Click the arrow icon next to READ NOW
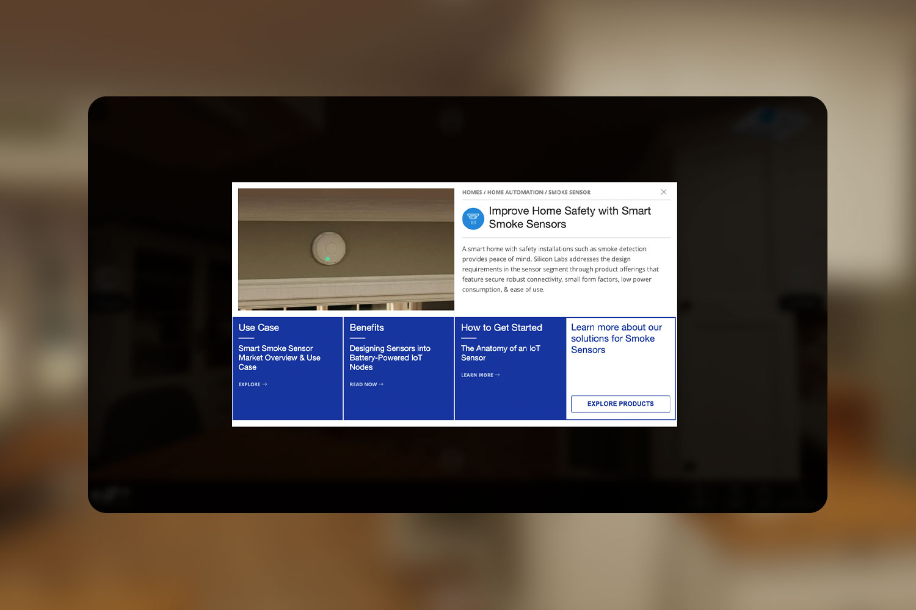The height and width of the screenshot is (610, 916). tap(382, 384)
